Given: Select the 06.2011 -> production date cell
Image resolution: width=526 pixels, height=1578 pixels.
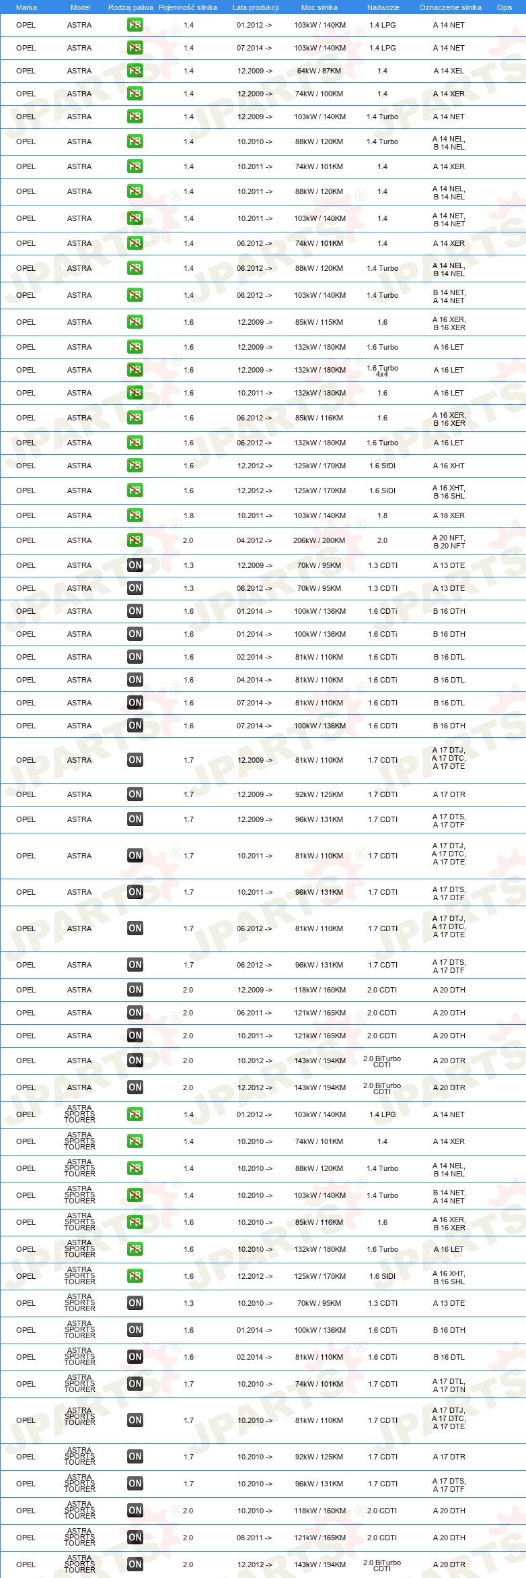Looking at the screenshot, I should coord(254,1013).
